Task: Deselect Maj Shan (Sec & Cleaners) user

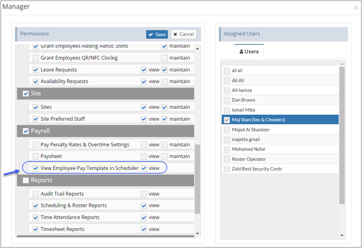Action: click(x=227, y=120)
